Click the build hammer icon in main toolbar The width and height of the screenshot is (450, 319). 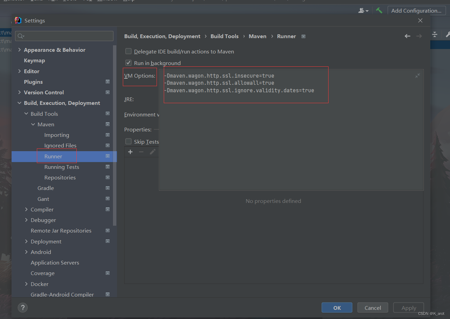379,11
